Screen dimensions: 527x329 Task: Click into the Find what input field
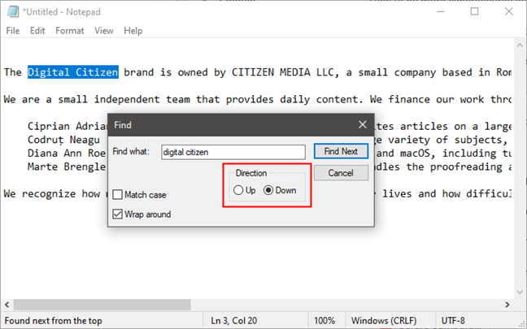click(233, 152)
